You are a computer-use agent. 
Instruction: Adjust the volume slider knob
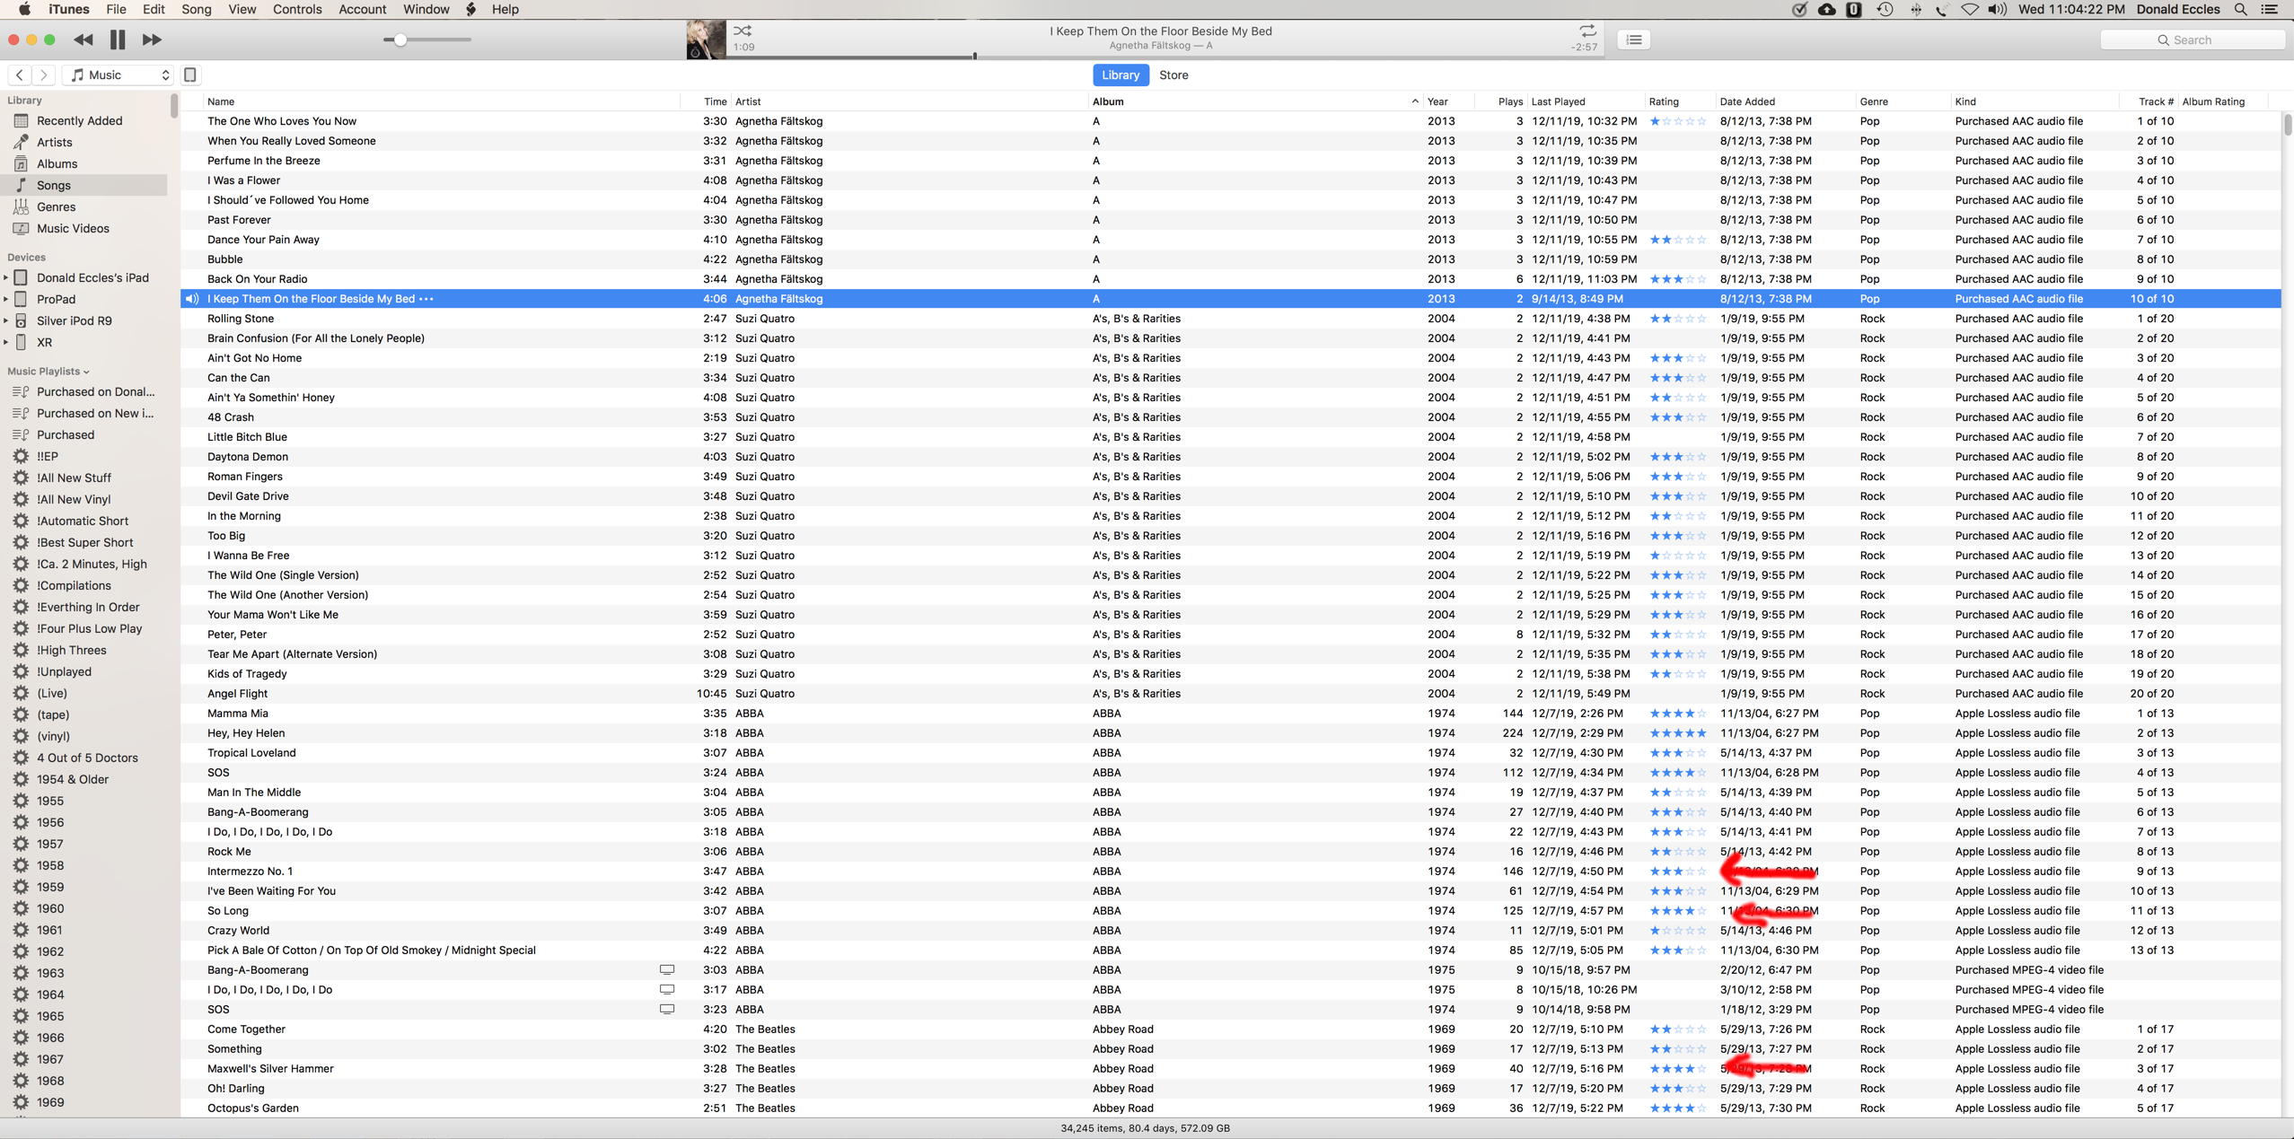pyautogui.click(x=400, y=39)
